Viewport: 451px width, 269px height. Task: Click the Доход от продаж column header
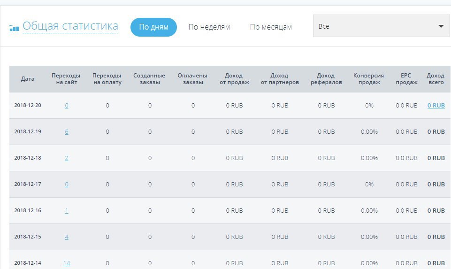pyautogui.click(x=234, y=79)
